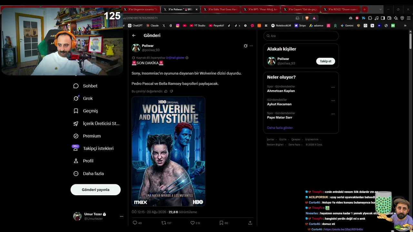The image size is (413, 232).
Task: Open Premium in the sidebar
Action: [x=87, y=136]
